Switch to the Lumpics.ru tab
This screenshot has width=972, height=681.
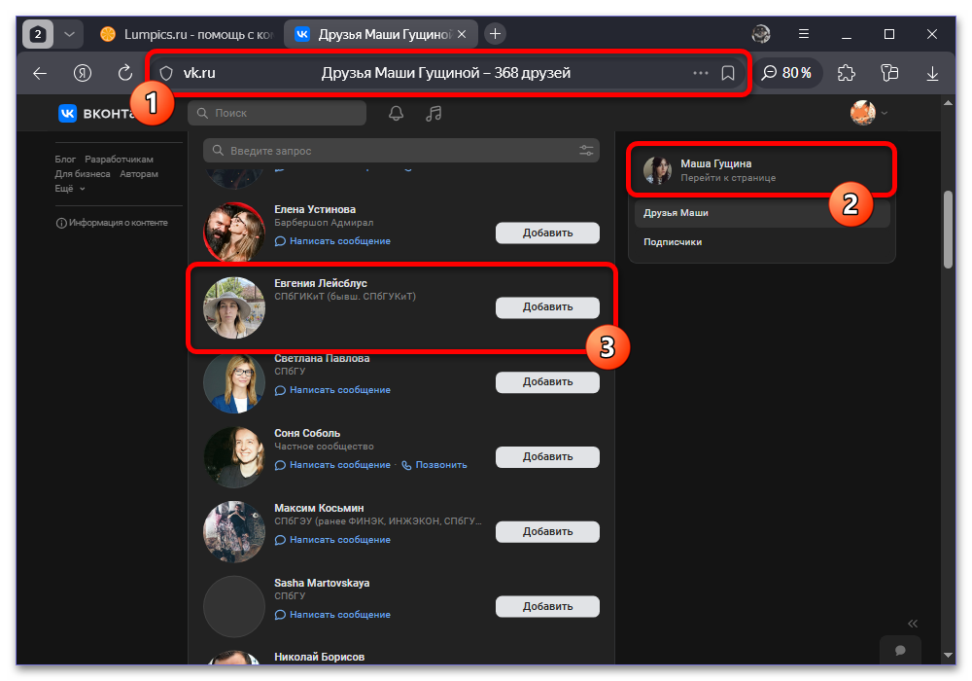click(187, 34)
